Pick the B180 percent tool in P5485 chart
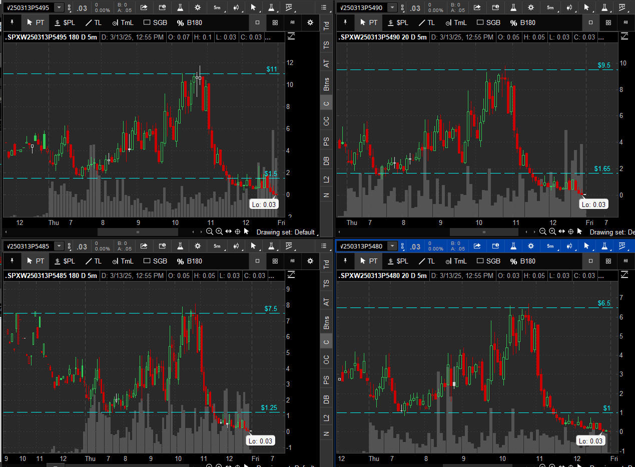 coord(189,261)
